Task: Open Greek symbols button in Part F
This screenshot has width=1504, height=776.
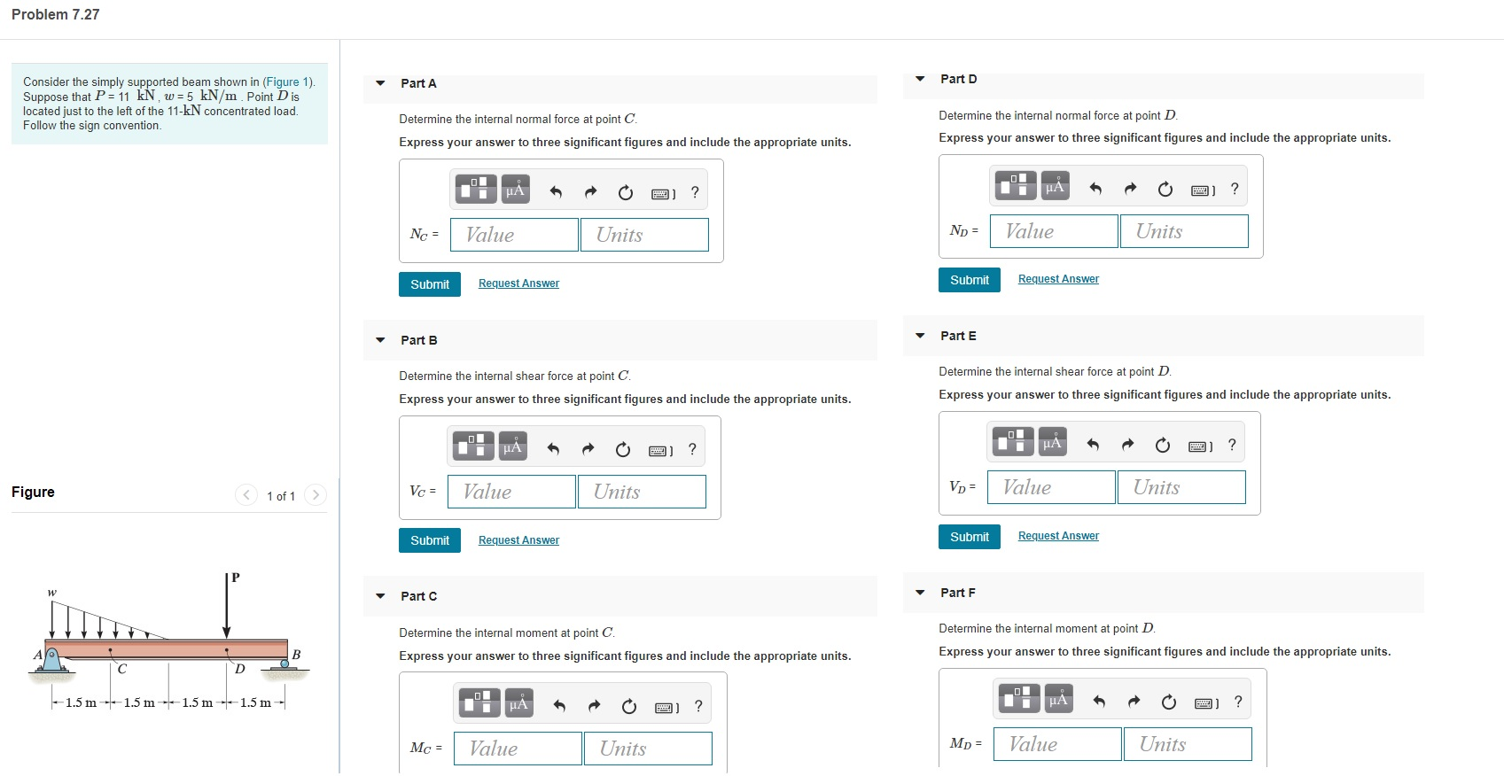Action: click(1059, 698)
